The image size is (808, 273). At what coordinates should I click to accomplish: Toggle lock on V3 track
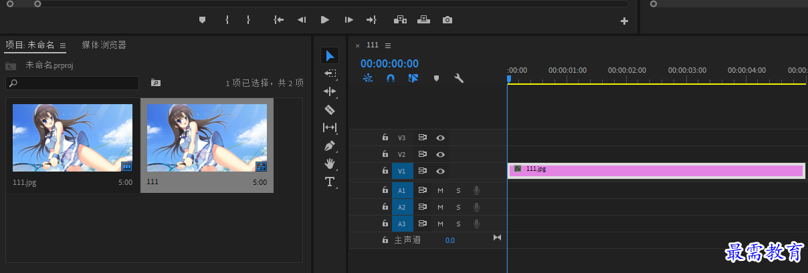(x=385, y=138)
